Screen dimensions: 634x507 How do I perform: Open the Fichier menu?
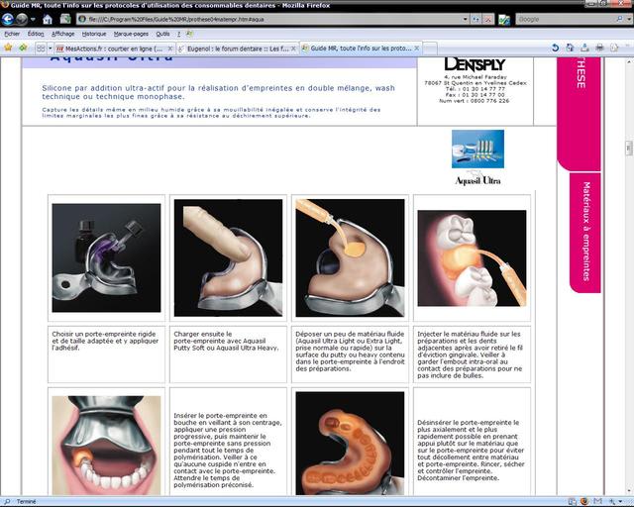[x=12, y=33]
